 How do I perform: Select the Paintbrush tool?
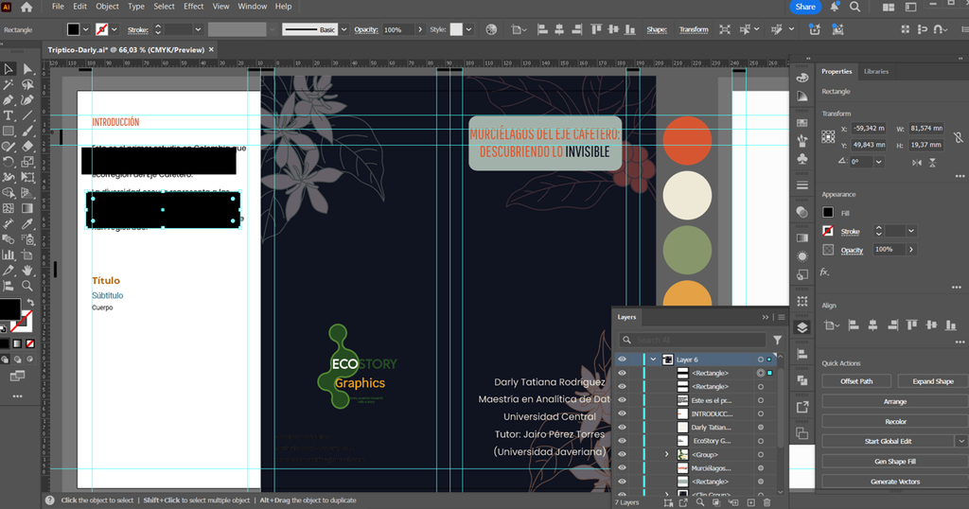tap(27, 131)
